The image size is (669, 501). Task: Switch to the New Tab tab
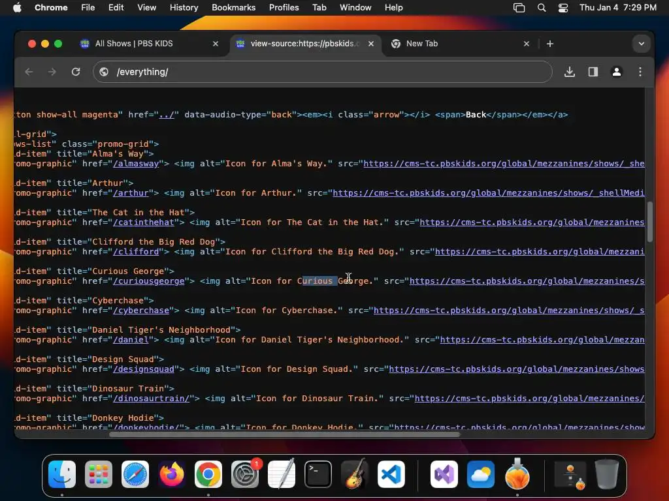(x=422, y=44)
